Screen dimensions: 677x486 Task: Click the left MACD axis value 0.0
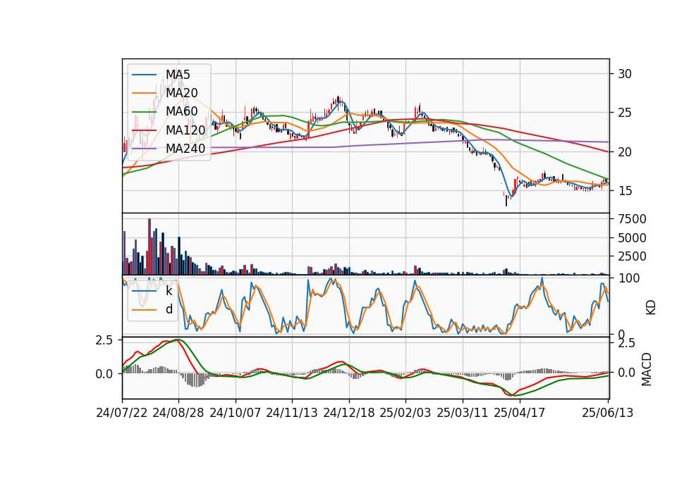pyautogui.click(x=104, y=374)
